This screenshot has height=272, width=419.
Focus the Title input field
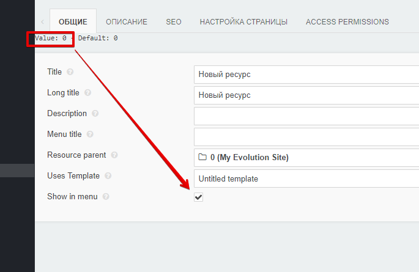(x=306, y=75)
